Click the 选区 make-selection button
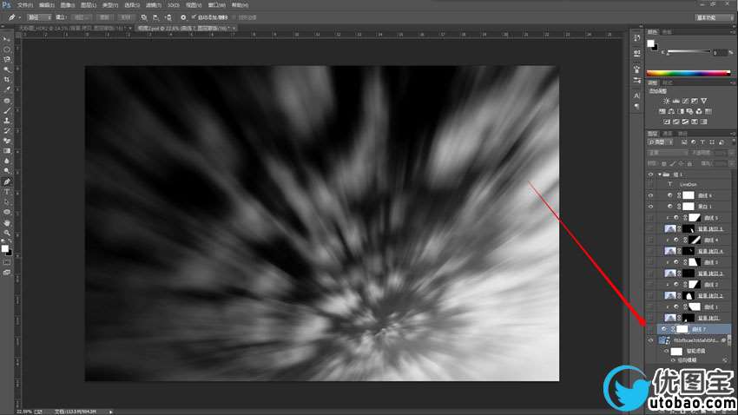Screen dimensions: 738x415 pyautogui.click(x=82, y=17)
